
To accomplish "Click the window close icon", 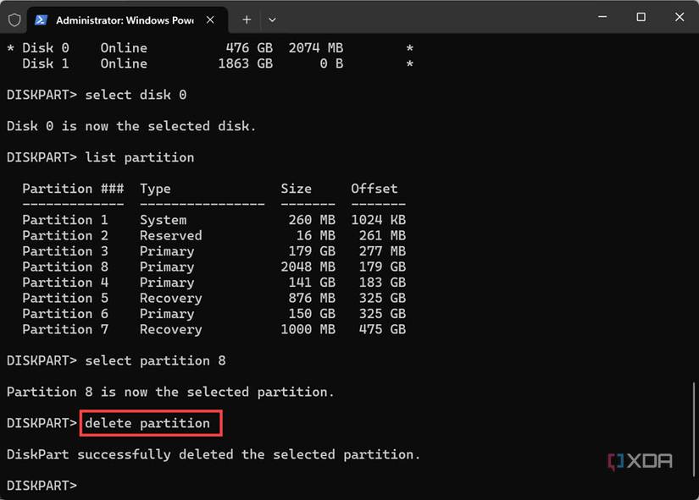I will coord(679,17).
